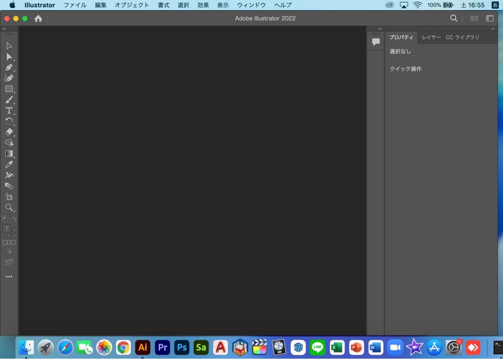Select the Selection tool in the toolbar
The image size is (503, 359).
[x=9, y=45]
